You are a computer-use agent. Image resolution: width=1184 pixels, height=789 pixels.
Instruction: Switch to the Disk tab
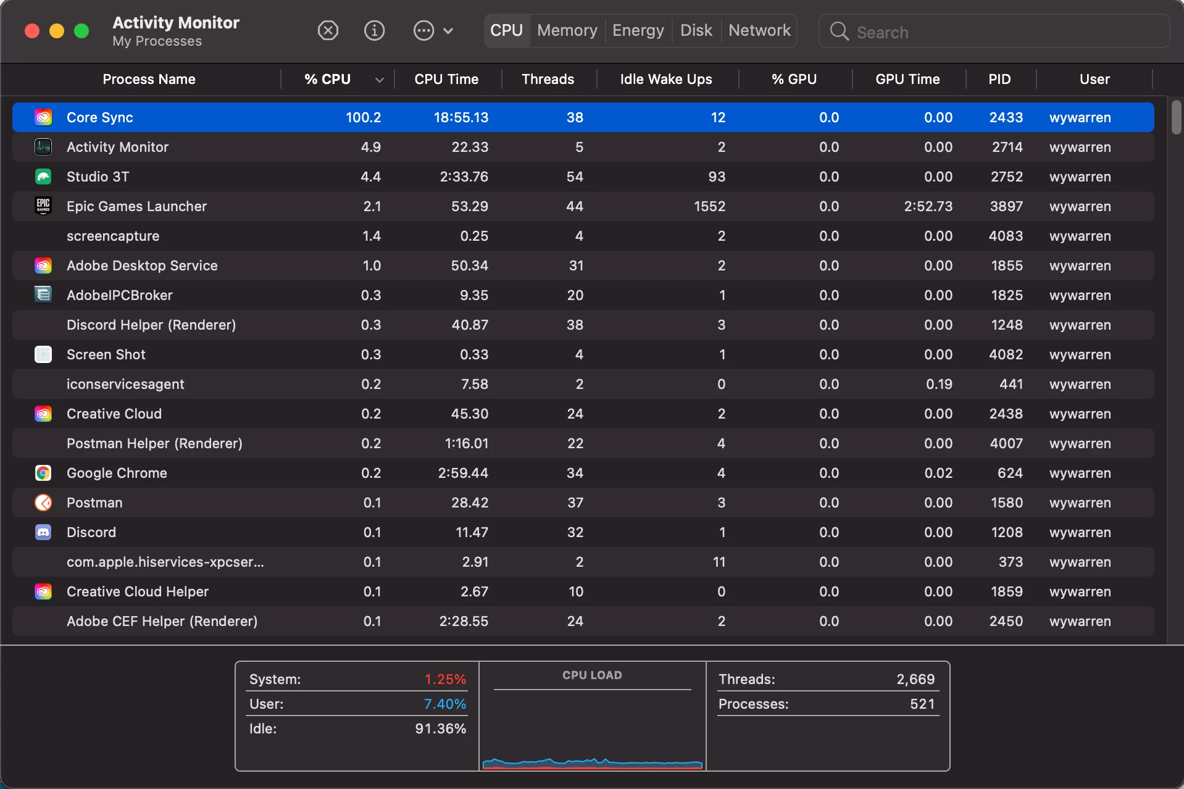(696, 30)
